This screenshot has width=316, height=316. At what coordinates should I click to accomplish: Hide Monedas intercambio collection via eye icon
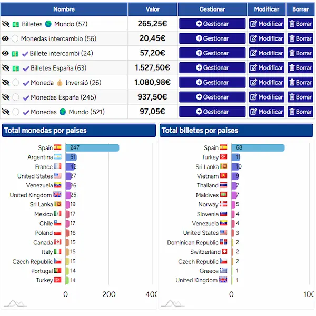click(x=5, y=38)
